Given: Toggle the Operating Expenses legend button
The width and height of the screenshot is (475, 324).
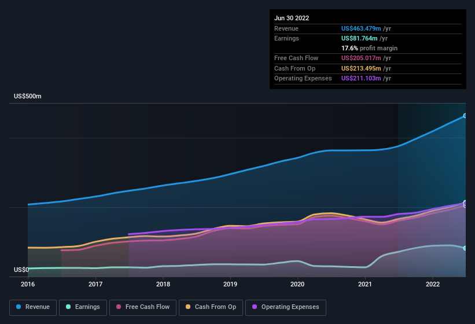Looking at the screenshot, I should pyautogui.click(x=285, y=307).
